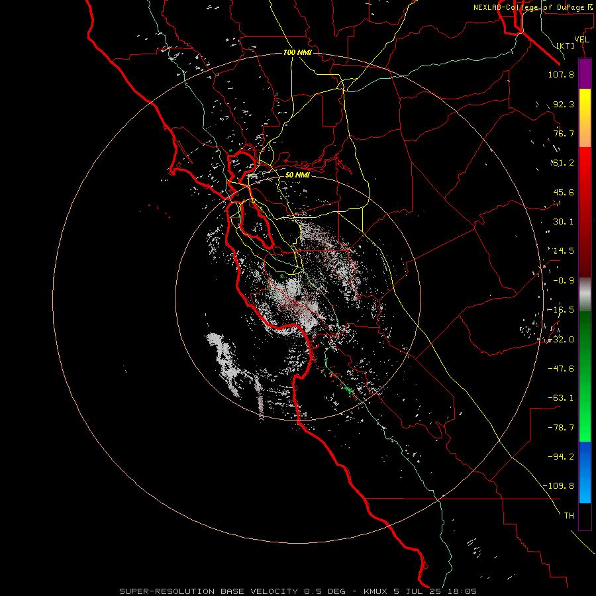Screen dimensions: 596x596
Task: Click the 92.3 velocity scale value
Action: (x=564, y=104)
